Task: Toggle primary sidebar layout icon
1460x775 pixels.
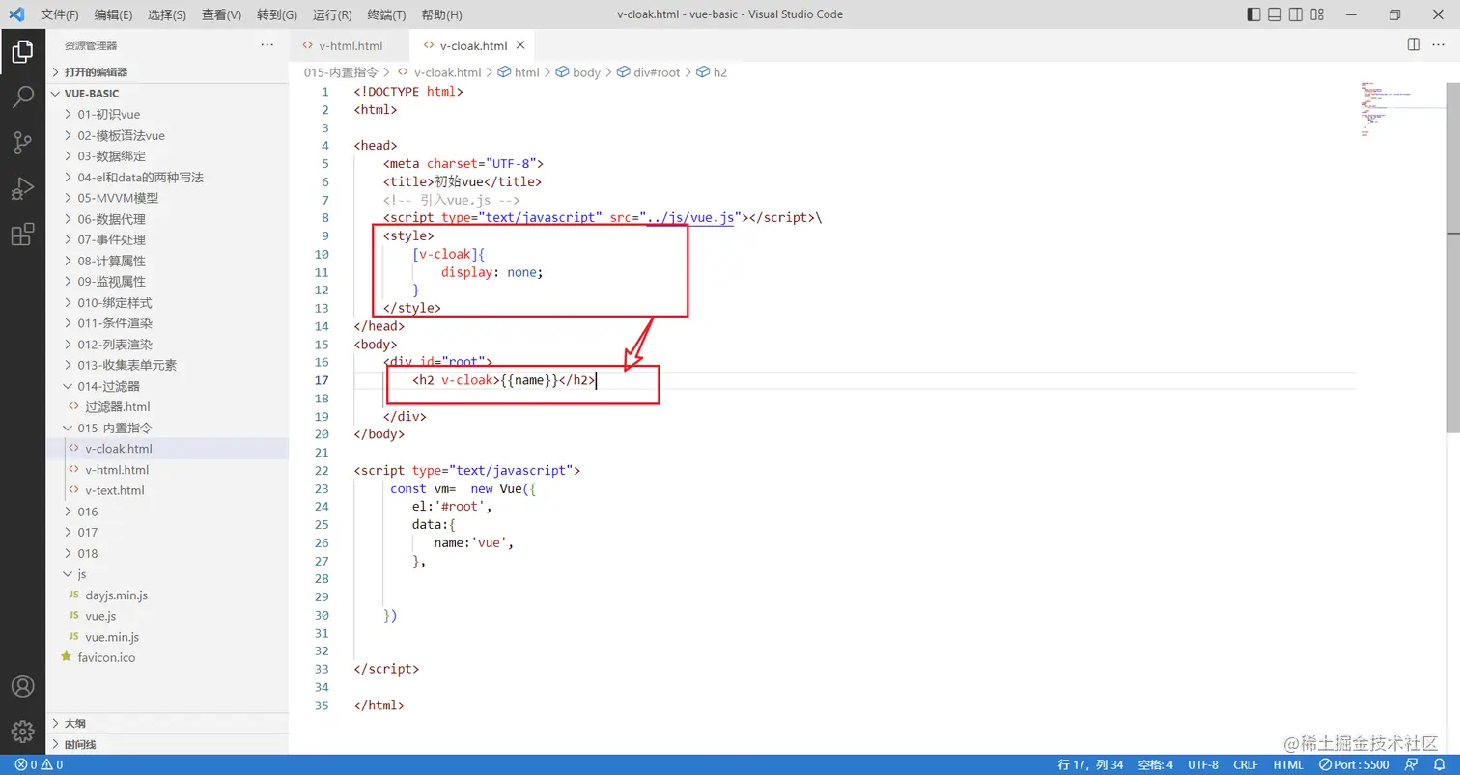Action: pyautogui.click(x=1253, y=14)
